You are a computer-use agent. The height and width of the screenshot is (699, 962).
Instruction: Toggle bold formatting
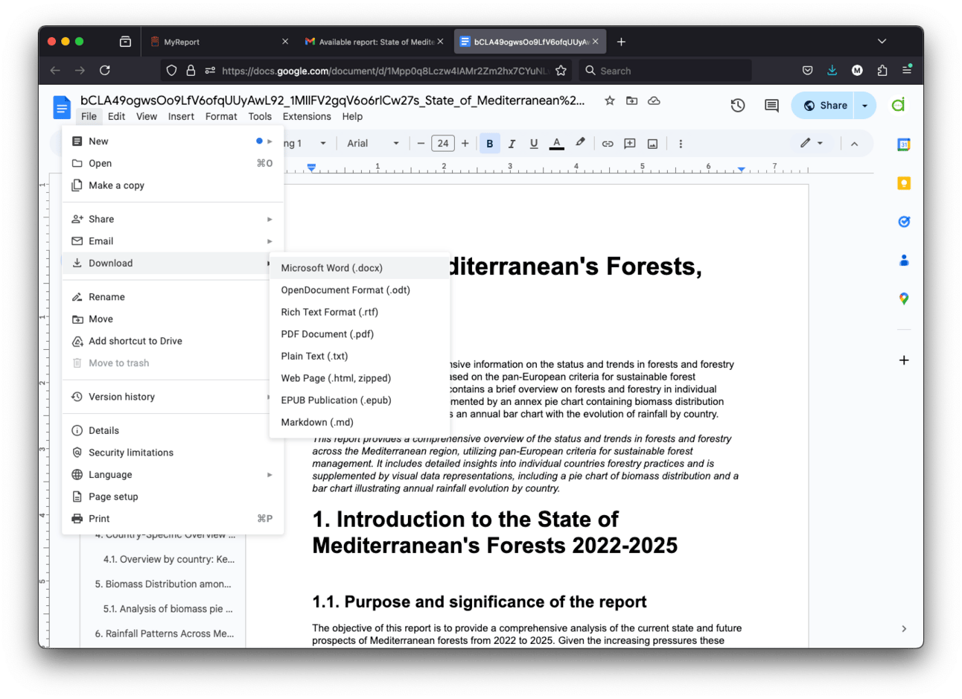(489, 144)
